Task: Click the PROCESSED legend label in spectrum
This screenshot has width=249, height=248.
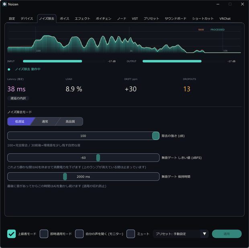Action: [x=217, y=30]
